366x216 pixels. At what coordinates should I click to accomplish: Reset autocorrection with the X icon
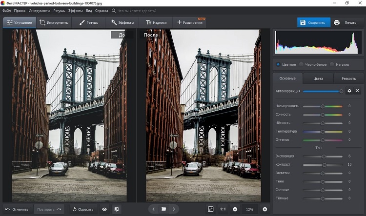pos(357,91)
